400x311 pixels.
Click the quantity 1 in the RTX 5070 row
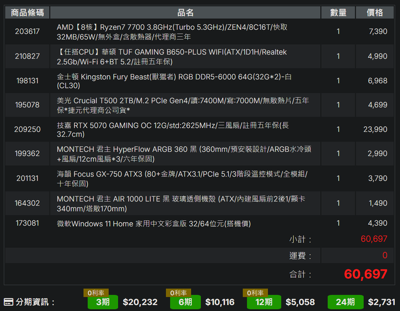click(x=338, y=129)
